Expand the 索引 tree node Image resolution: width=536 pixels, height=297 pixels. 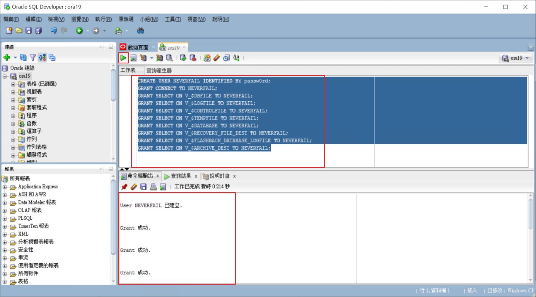tap(13, 100)
